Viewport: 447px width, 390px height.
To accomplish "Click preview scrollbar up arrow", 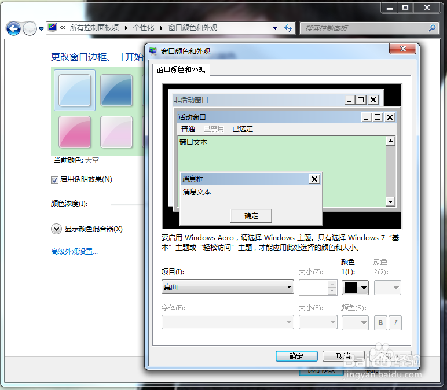I will [x=390, y=141].
